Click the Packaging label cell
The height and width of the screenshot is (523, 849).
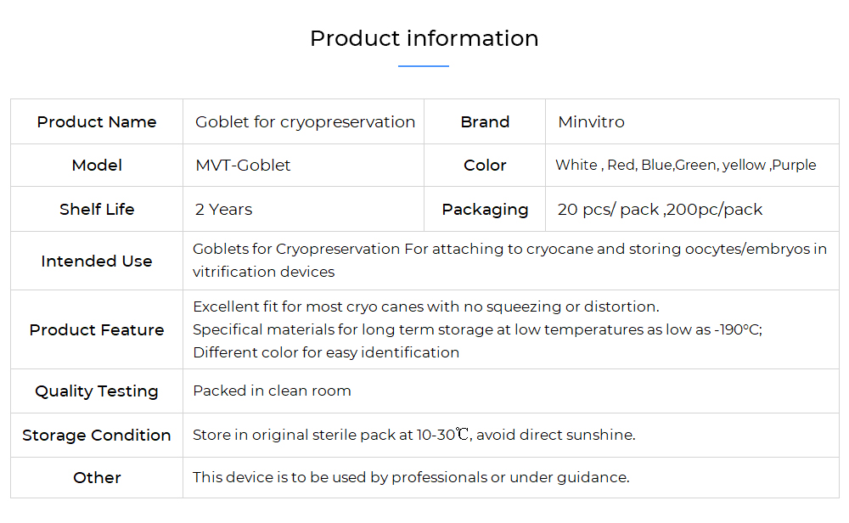pos(485,209)
